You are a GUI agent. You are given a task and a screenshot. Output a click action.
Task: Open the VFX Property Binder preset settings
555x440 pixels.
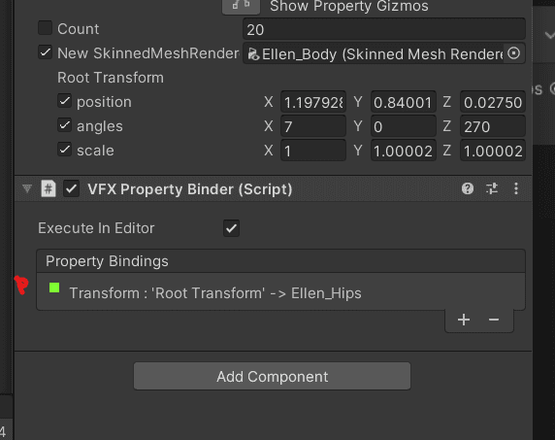[492, 188]
